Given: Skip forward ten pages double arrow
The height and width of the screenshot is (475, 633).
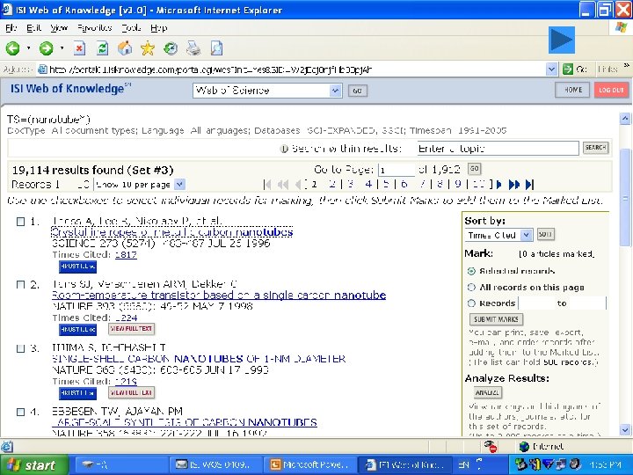Looking at the screenshot, I should [514, 185].
